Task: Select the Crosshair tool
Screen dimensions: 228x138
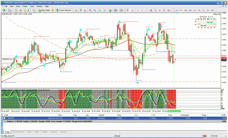Action: click(132, 10)
